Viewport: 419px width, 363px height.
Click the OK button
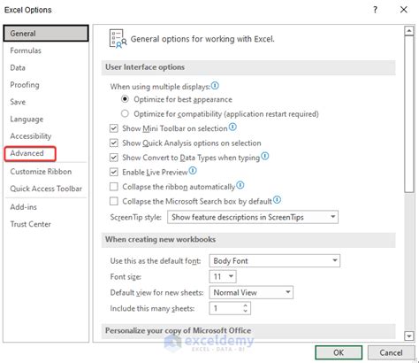coord(339,352)
